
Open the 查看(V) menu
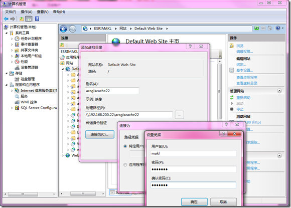(x=43, y=12)
